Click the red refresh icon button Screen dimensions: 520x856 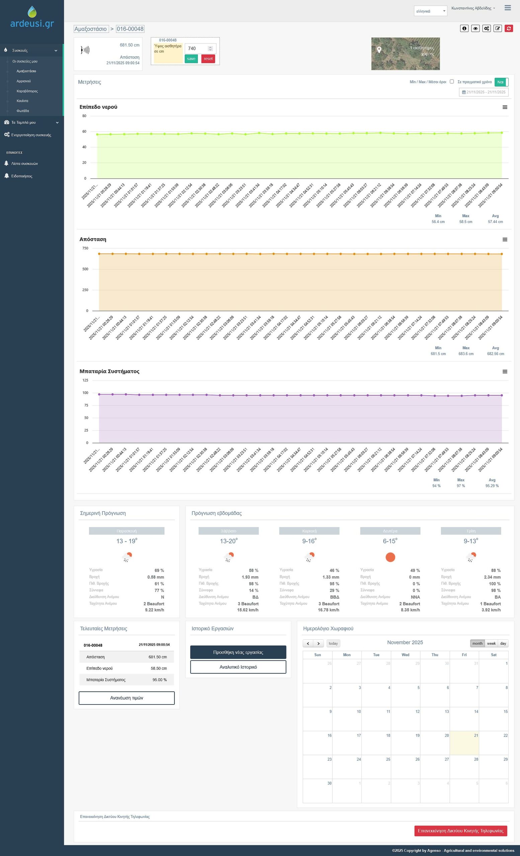coord(509,28)
